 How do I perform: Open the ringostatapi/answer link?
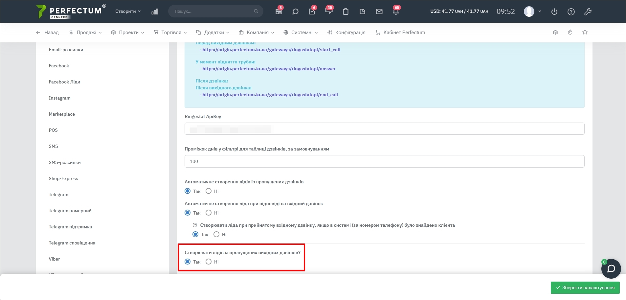(x=269, y=69)
